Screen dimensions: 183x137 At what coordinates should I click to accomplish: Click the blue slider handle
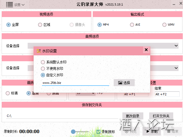point(73,132)
